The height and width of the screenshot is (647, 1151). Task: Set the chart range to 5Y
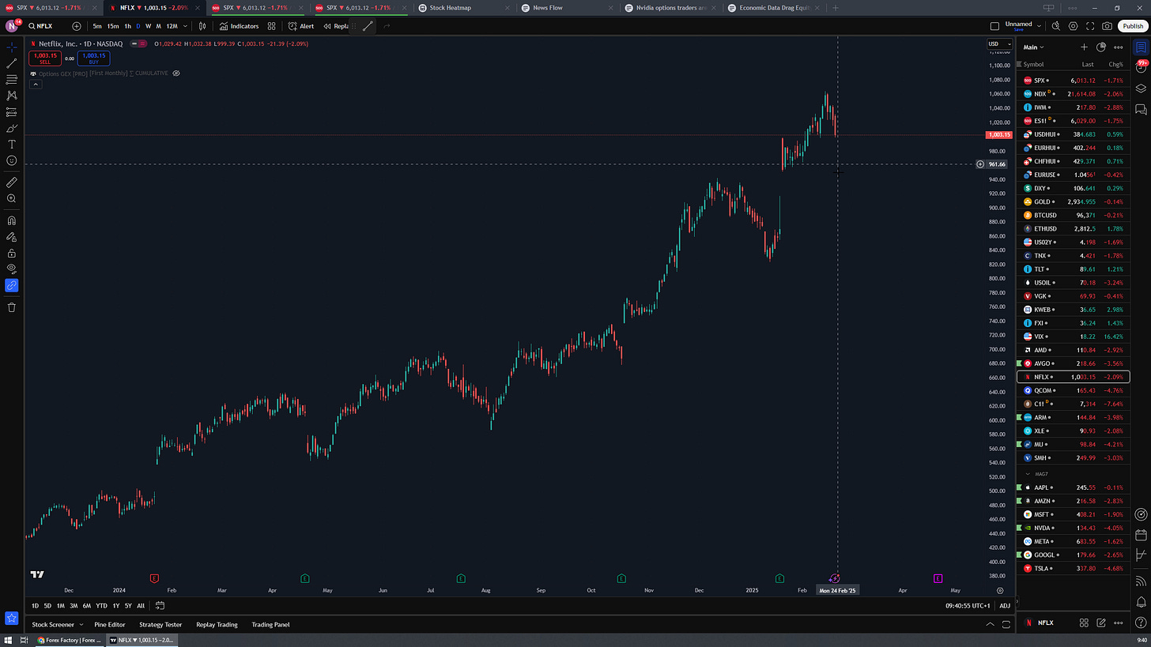pos(128,606)
